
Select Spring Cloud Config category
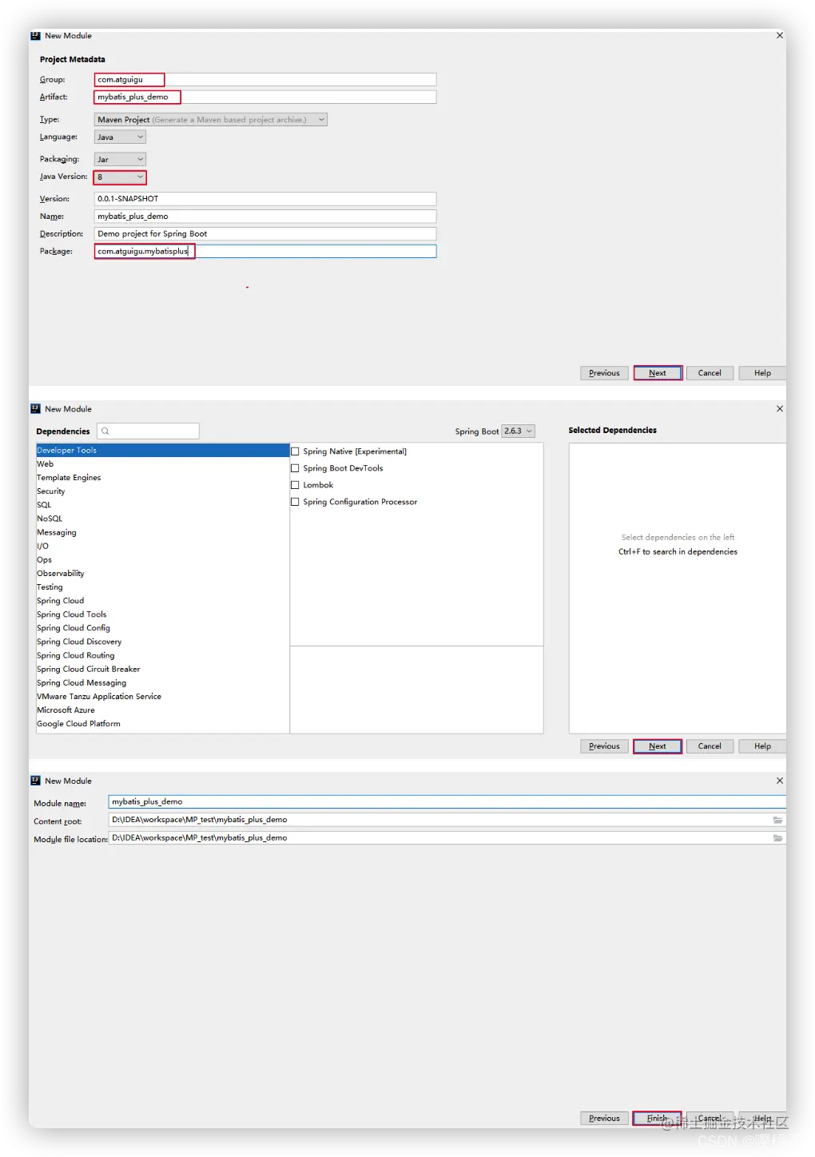point(162,628)
